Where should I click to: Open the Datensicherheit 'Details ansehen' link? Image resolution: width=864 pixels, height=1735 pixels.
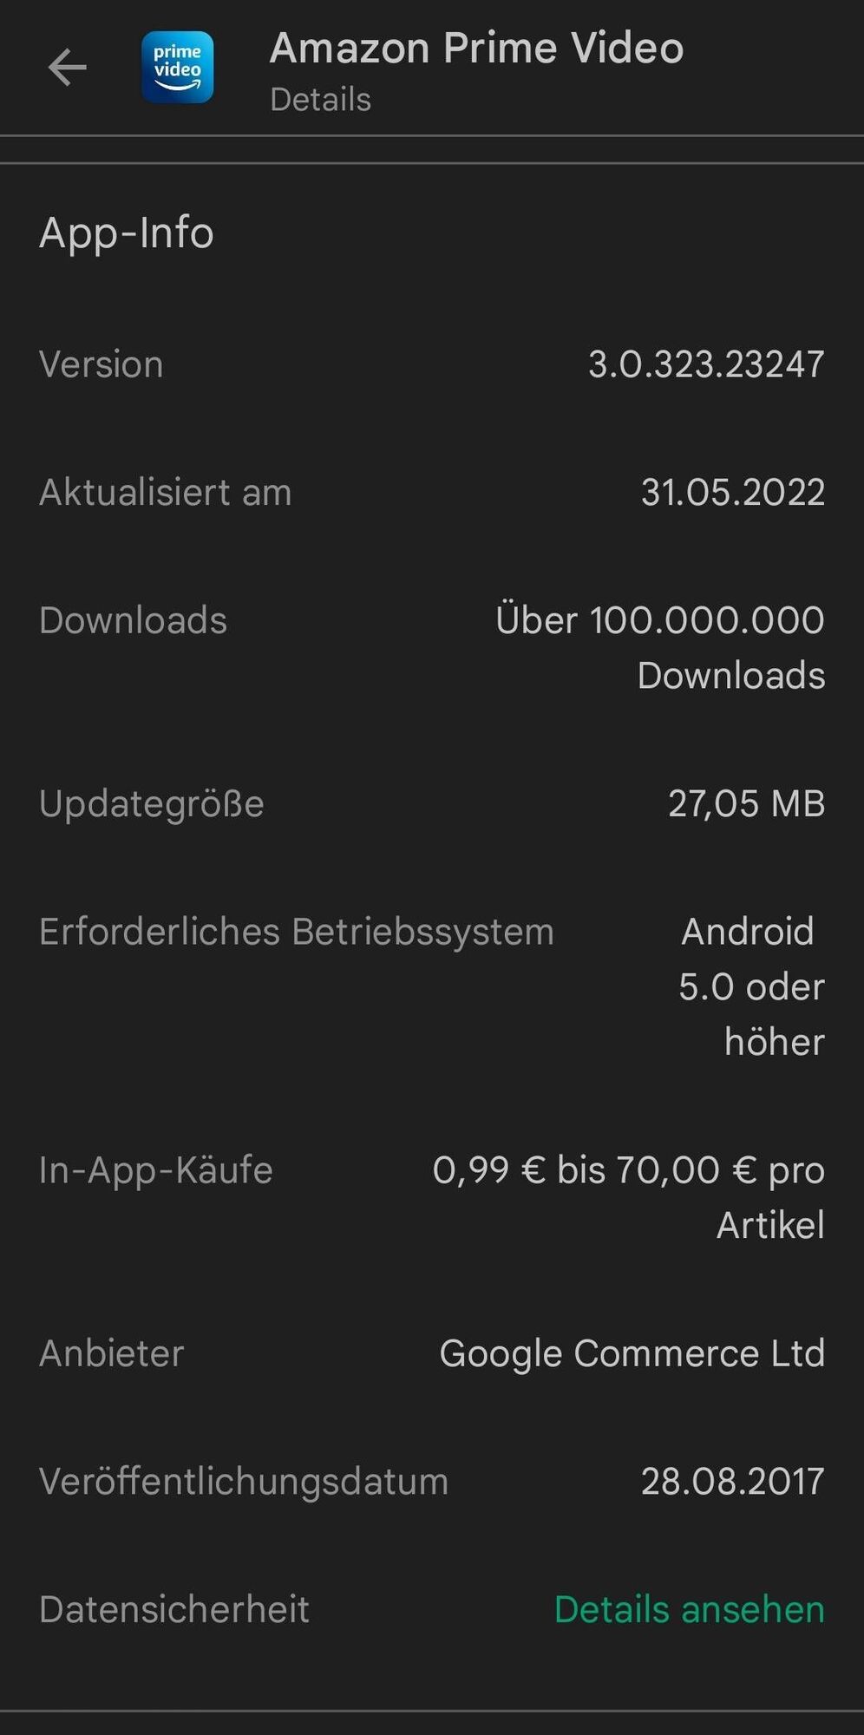coord(689,1610)
